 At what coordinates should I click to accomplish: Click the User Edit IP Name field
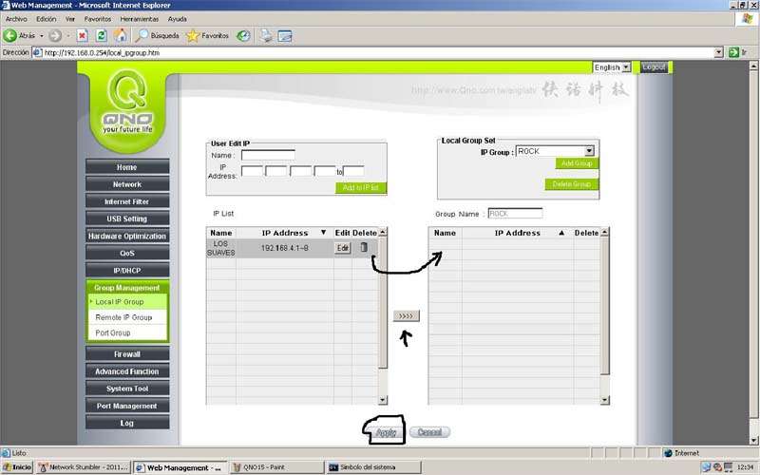[268, 154]
